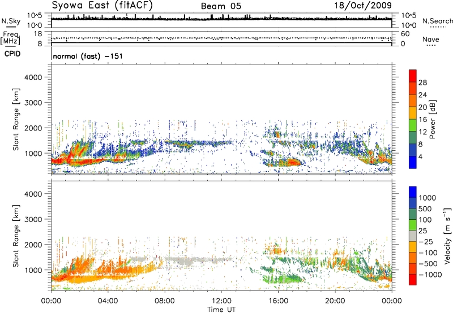
Task: Click "Slant Range [km]" label of the power panel
Action: 16,119
